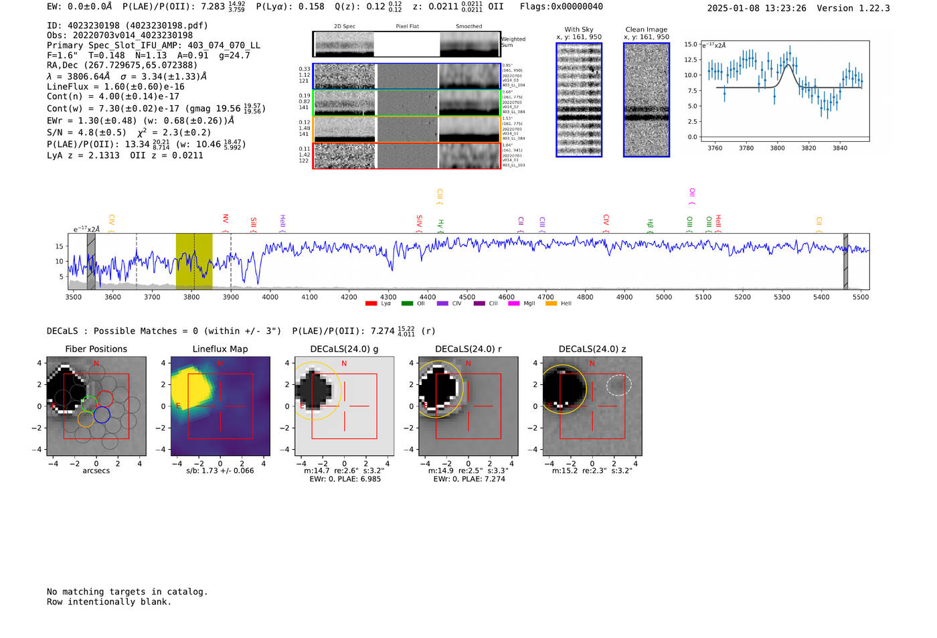This screenshot has width=937, height=638.
Task: Click the 's/b: 1.73 +/- 0.066' caption
Action: click(220, 471)
